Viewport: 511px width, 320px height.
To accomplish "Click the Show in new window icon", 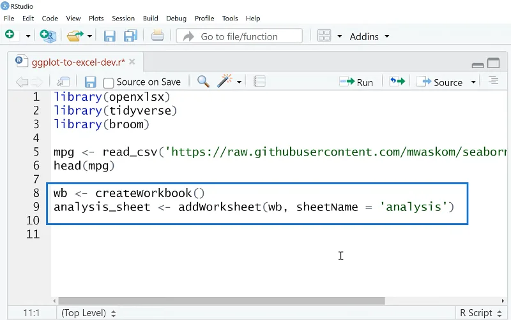I will point(63,82).
